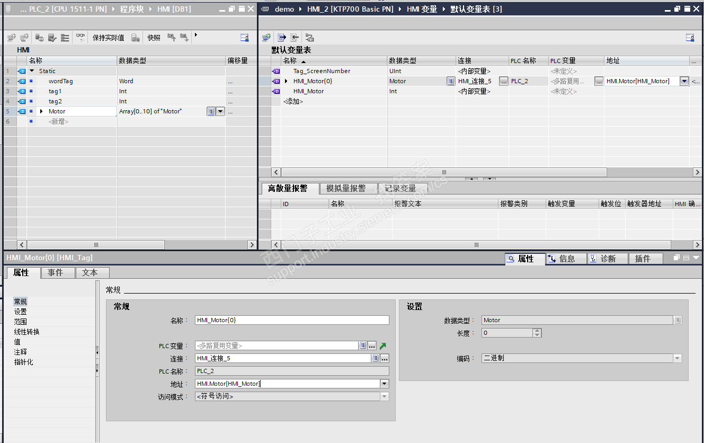Open the 地址 dropdown in the properties panel
The width and height of the screenshot is (704, 443).
click(x=385, y=384)
